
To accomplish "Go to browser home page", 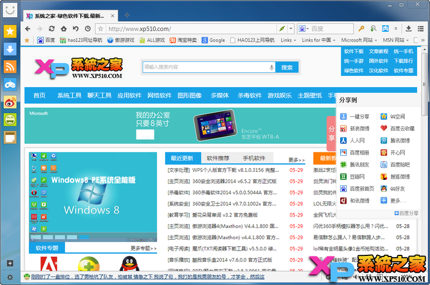I will [64, 29].
